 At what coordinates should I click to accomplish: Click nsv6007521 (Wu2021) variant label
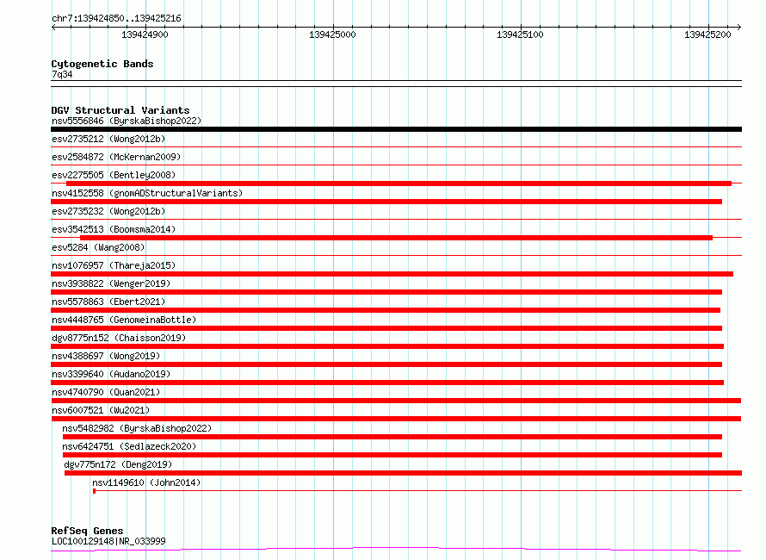coord(101,410)
